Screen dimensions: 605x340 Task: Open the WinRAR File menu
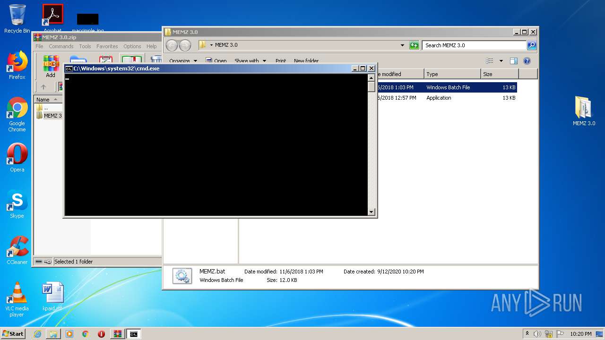click(39, 46)
